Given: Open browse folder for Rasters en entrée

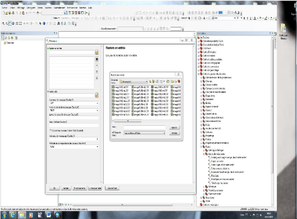Looking at the screenshot, I should [97, 53].
